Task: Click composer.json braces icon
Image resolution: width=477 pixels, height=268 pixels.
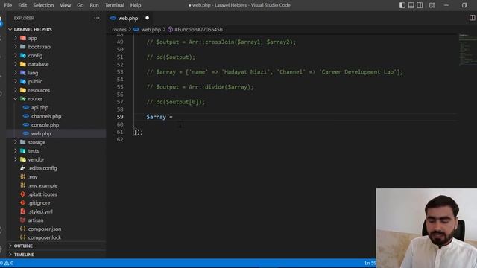Action: 23,229
